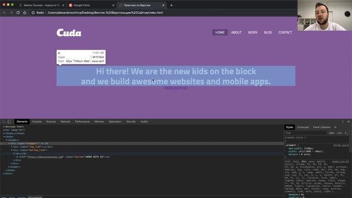Viewport: 352px width, 198px height.
Task: Open the DevTools Sources panel
Action: [x=51, y=122]
